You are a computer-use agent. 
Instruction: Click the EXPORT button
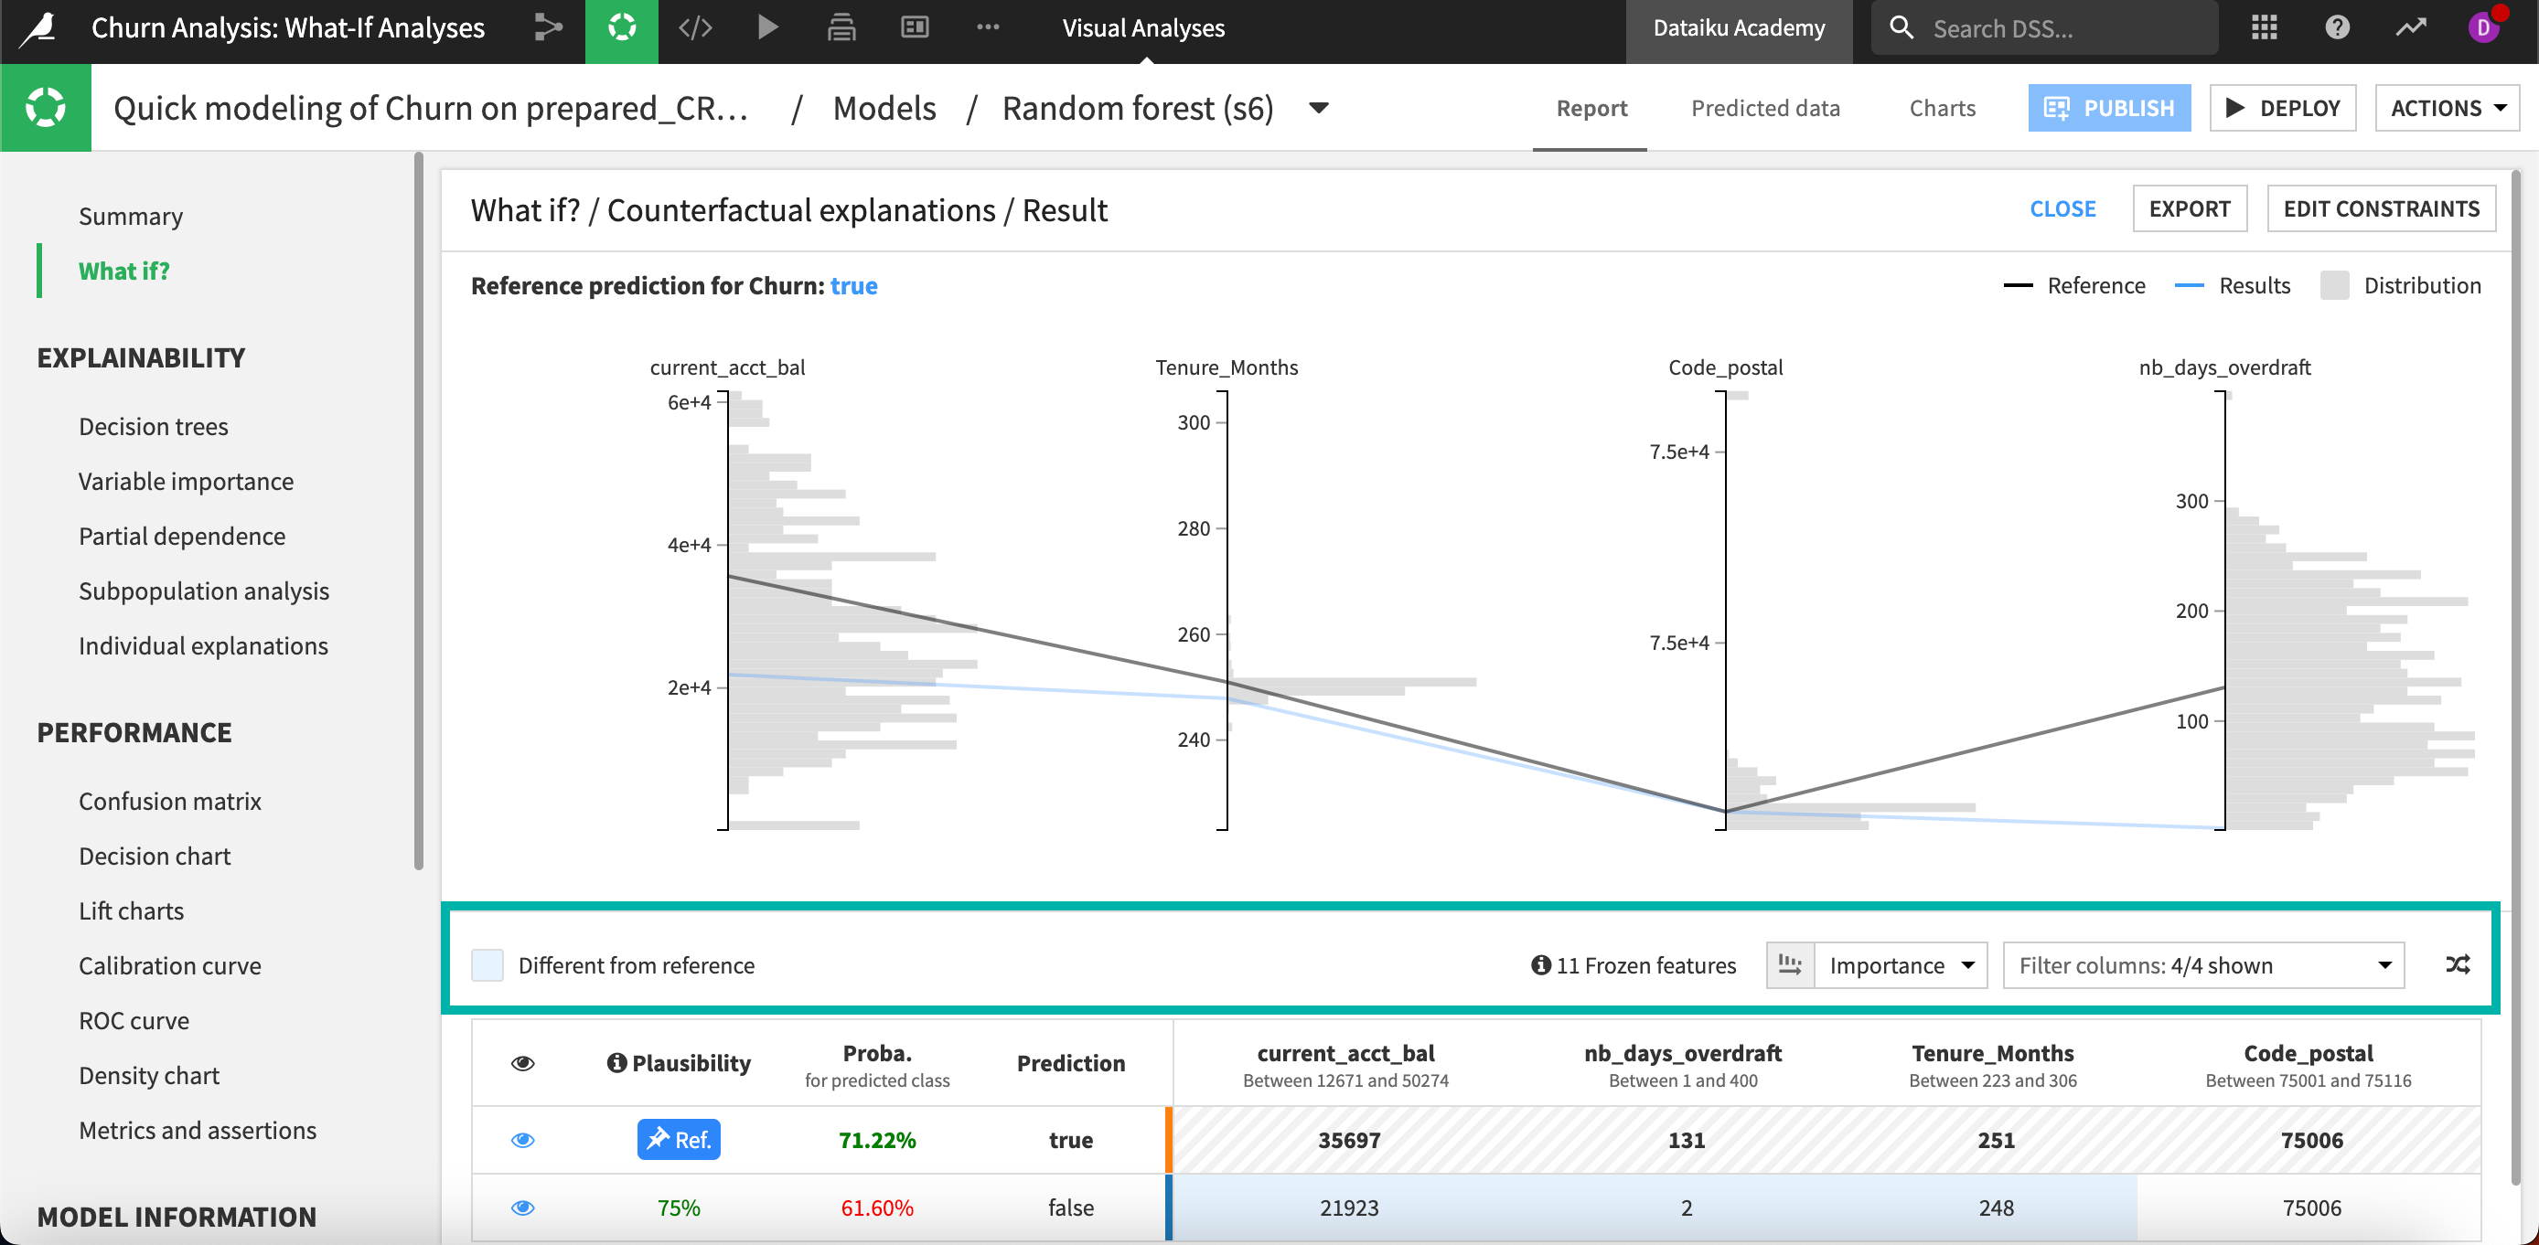tap(2188, 207)
